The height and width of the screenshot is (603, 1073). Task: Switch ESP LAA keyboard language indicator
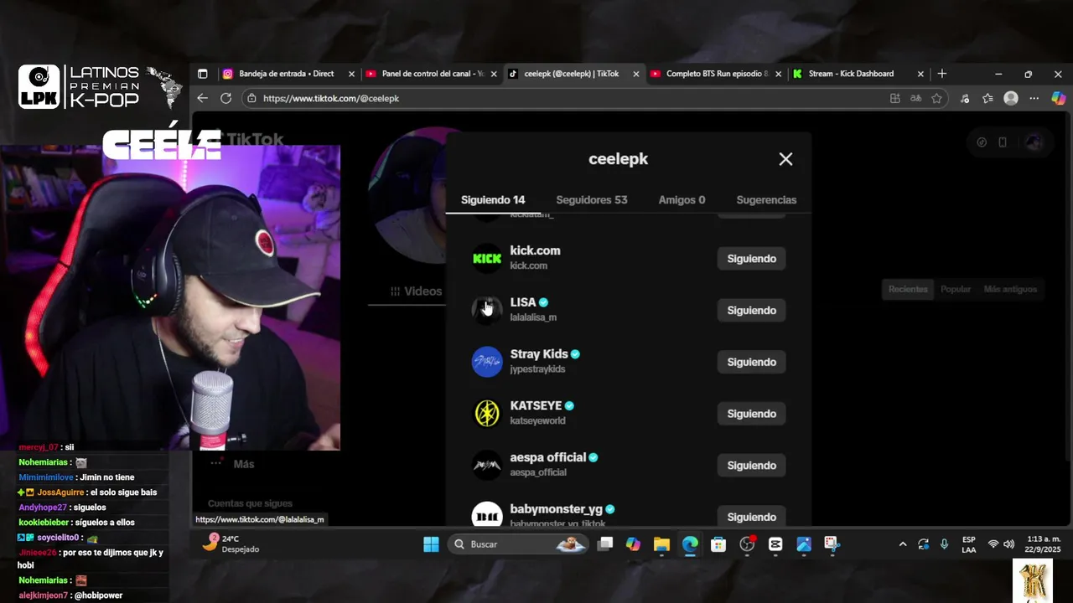968,544
